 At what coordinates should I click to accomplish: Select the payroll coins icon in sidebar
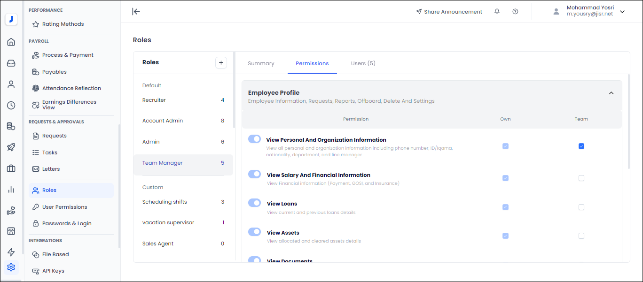click(x=11, y=126)
